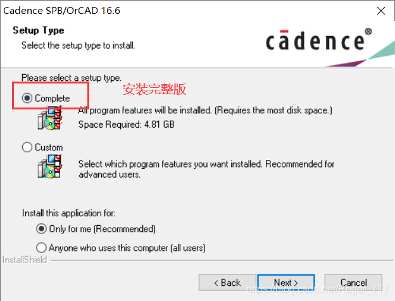This screenshot has width=395, height=301.
Task: Select the Complete setup type radio button
Action: (27, 98)
